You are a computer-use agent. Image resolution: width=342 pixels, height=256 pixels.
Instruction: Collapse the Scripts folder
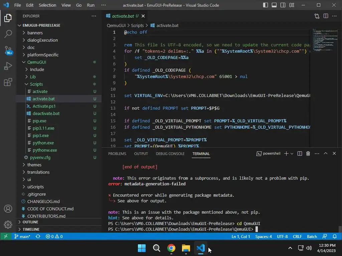(x=59, y=84)
